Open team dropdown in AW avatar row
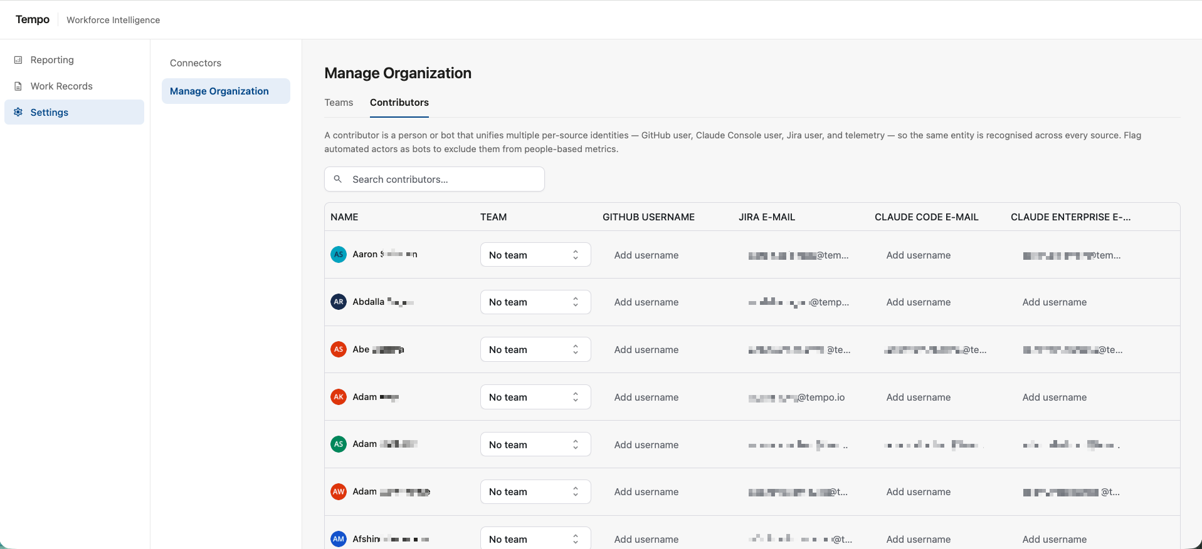The height and width of the screenshot is (549, 1202). pos(535,491)
